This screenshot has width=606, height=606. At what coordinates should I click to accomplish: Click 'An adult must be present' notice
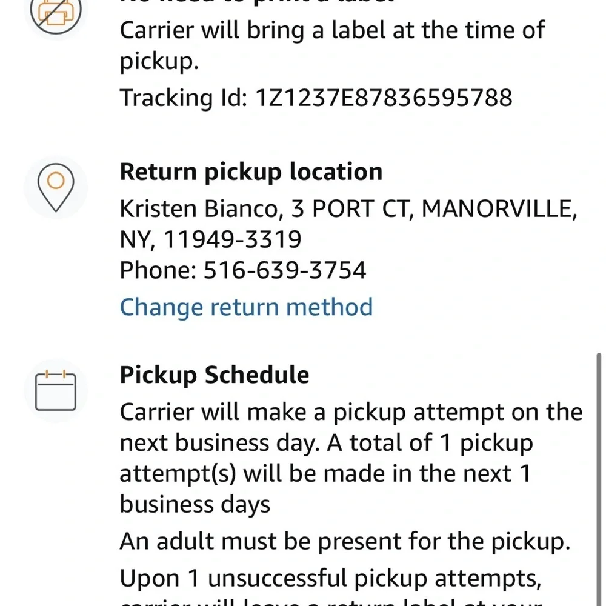pyautogui.click(x=345, y=541)
